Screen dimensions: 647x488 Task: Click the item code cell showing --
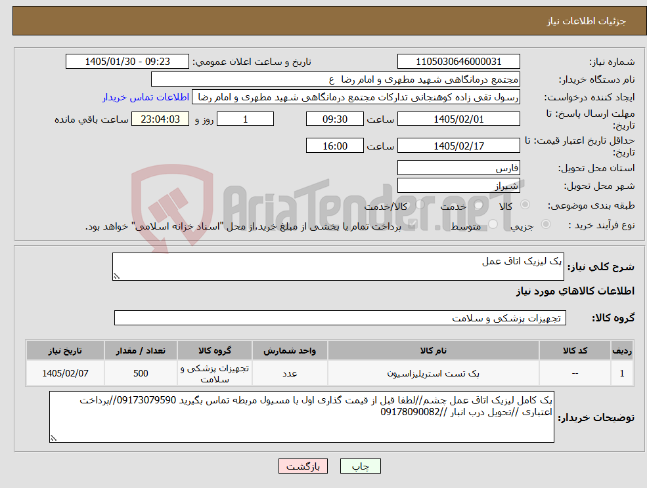point(575,373)
